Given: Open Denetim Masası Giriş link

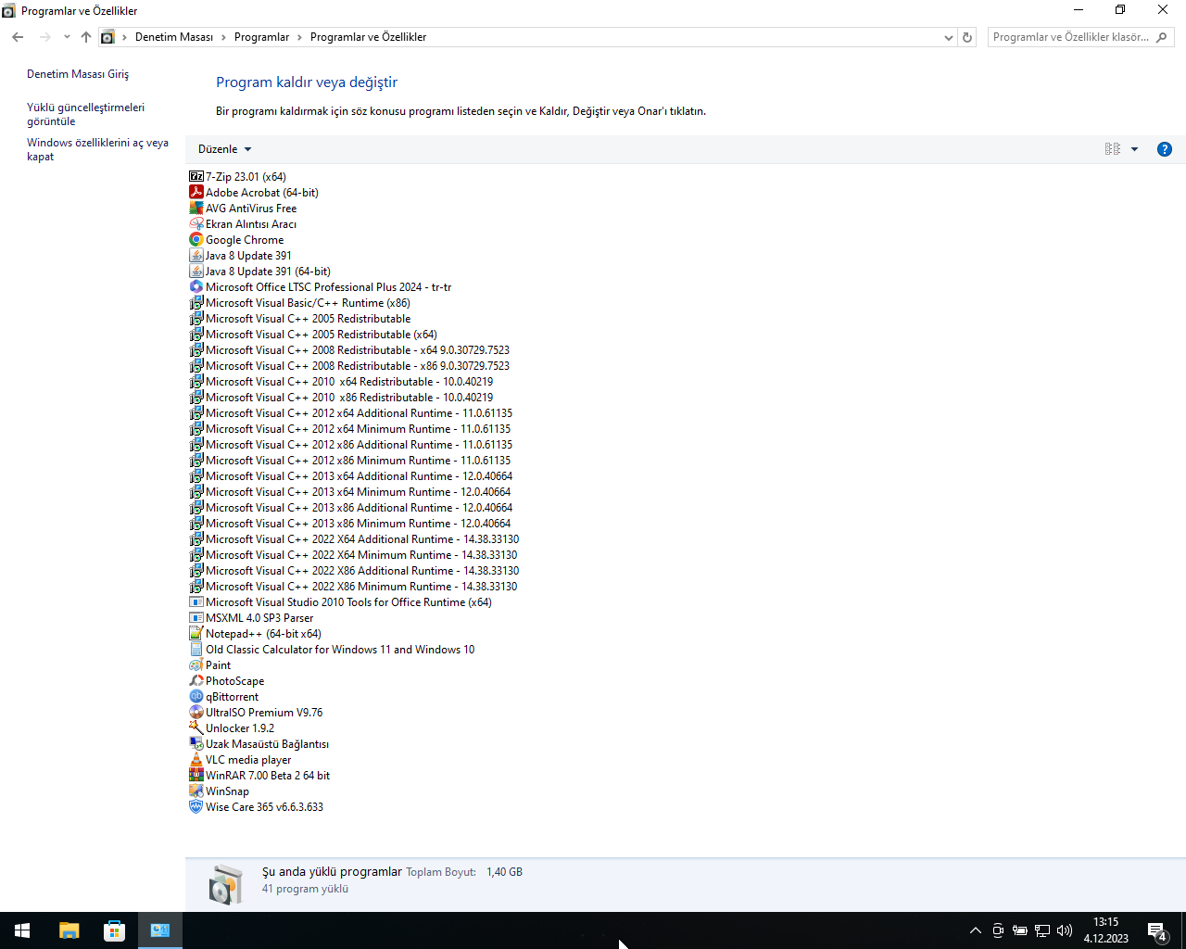Looking at the screenshot, I should coord(78,74).
